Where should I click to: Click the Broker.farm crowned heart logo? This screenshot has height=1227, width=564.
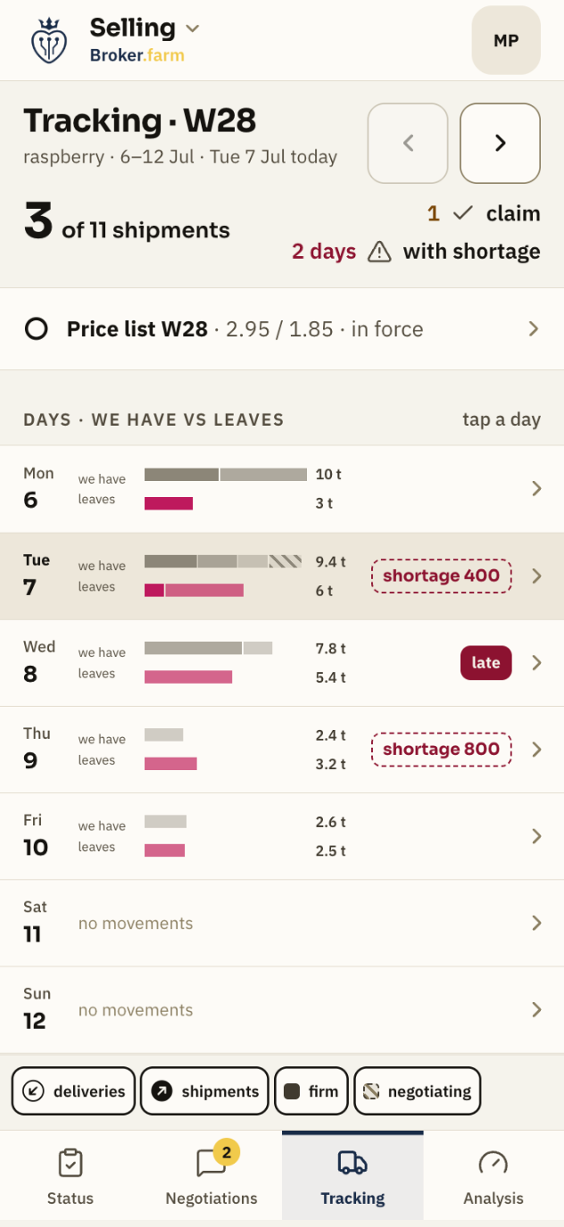click(x=49, y=41)
